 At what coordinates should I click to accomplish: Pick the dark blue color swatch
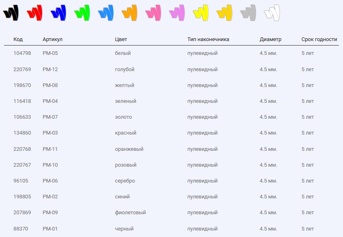pyautogui.click(x=59, y=13)
